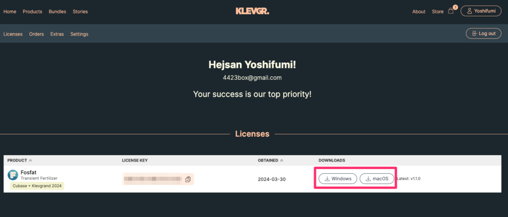Sort licenses by Product column arrow
The height and width of the screenshot is (217, 508).
pos(30,161)
